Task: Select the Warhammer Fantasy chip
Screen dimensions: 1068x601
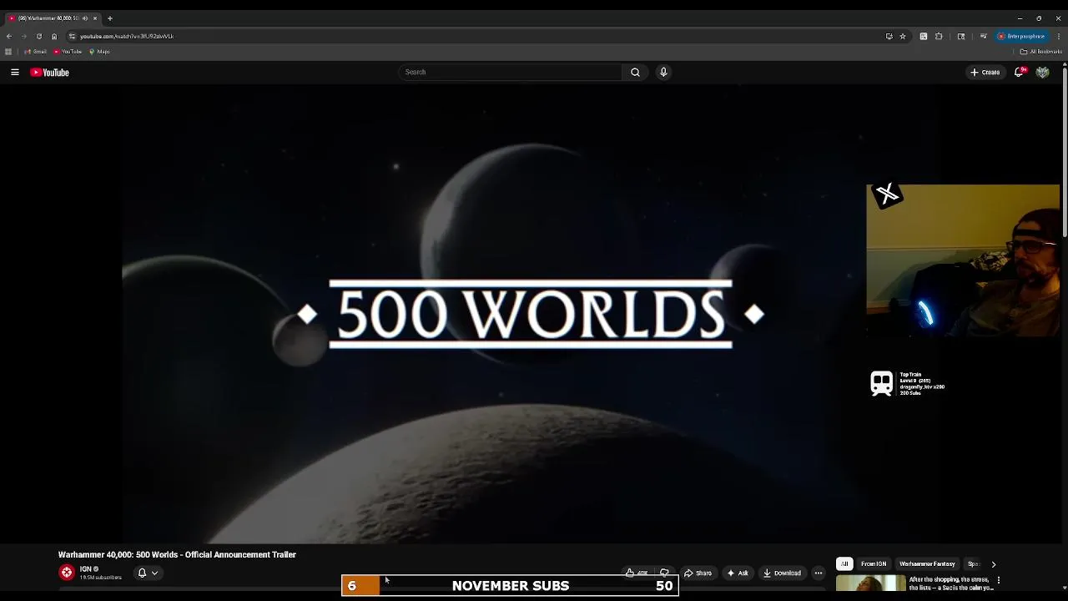Action: point(927,564)
